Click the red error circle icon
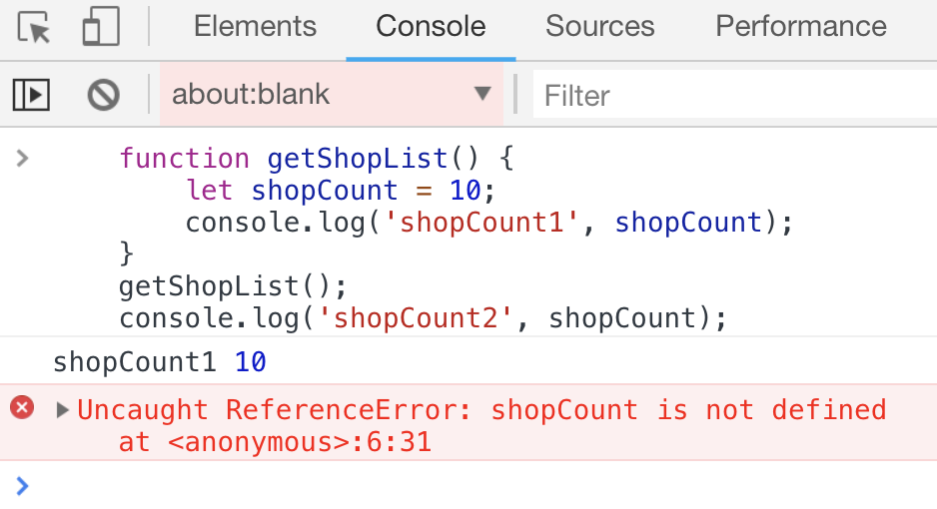Screen dimensions: 937x509 click(22, 407)
